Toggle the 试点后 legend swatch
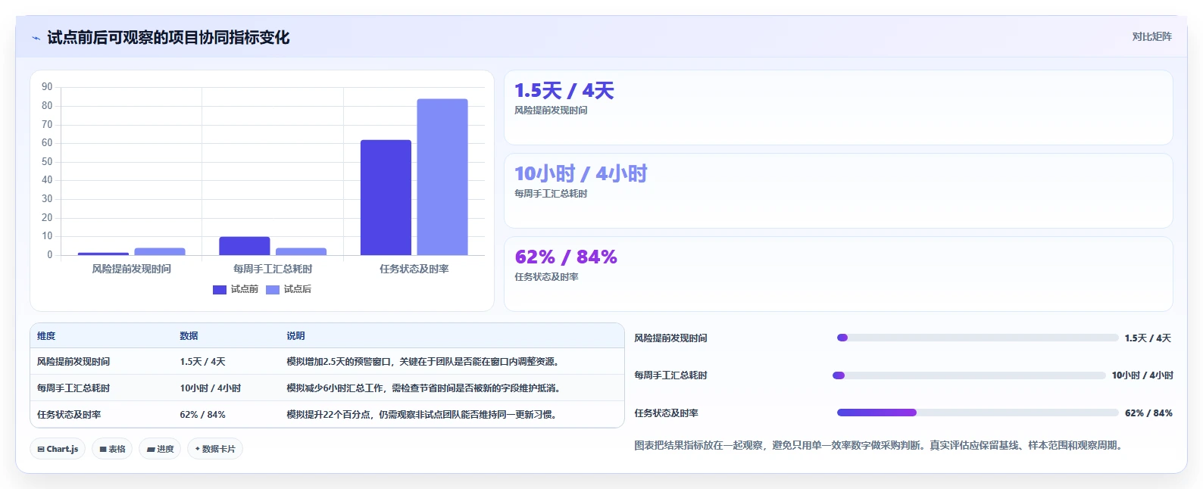Screen dimensions: 1203x489 click(x=273, y=289)
